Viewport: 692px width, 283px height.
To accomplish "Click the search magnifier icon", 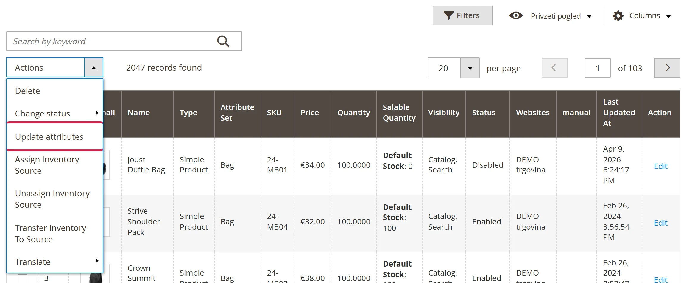I will 223,41.
